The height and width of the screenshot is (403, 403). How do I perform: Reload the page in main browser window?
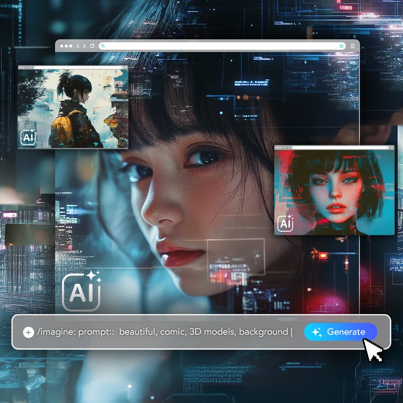(x=92, y=46)
